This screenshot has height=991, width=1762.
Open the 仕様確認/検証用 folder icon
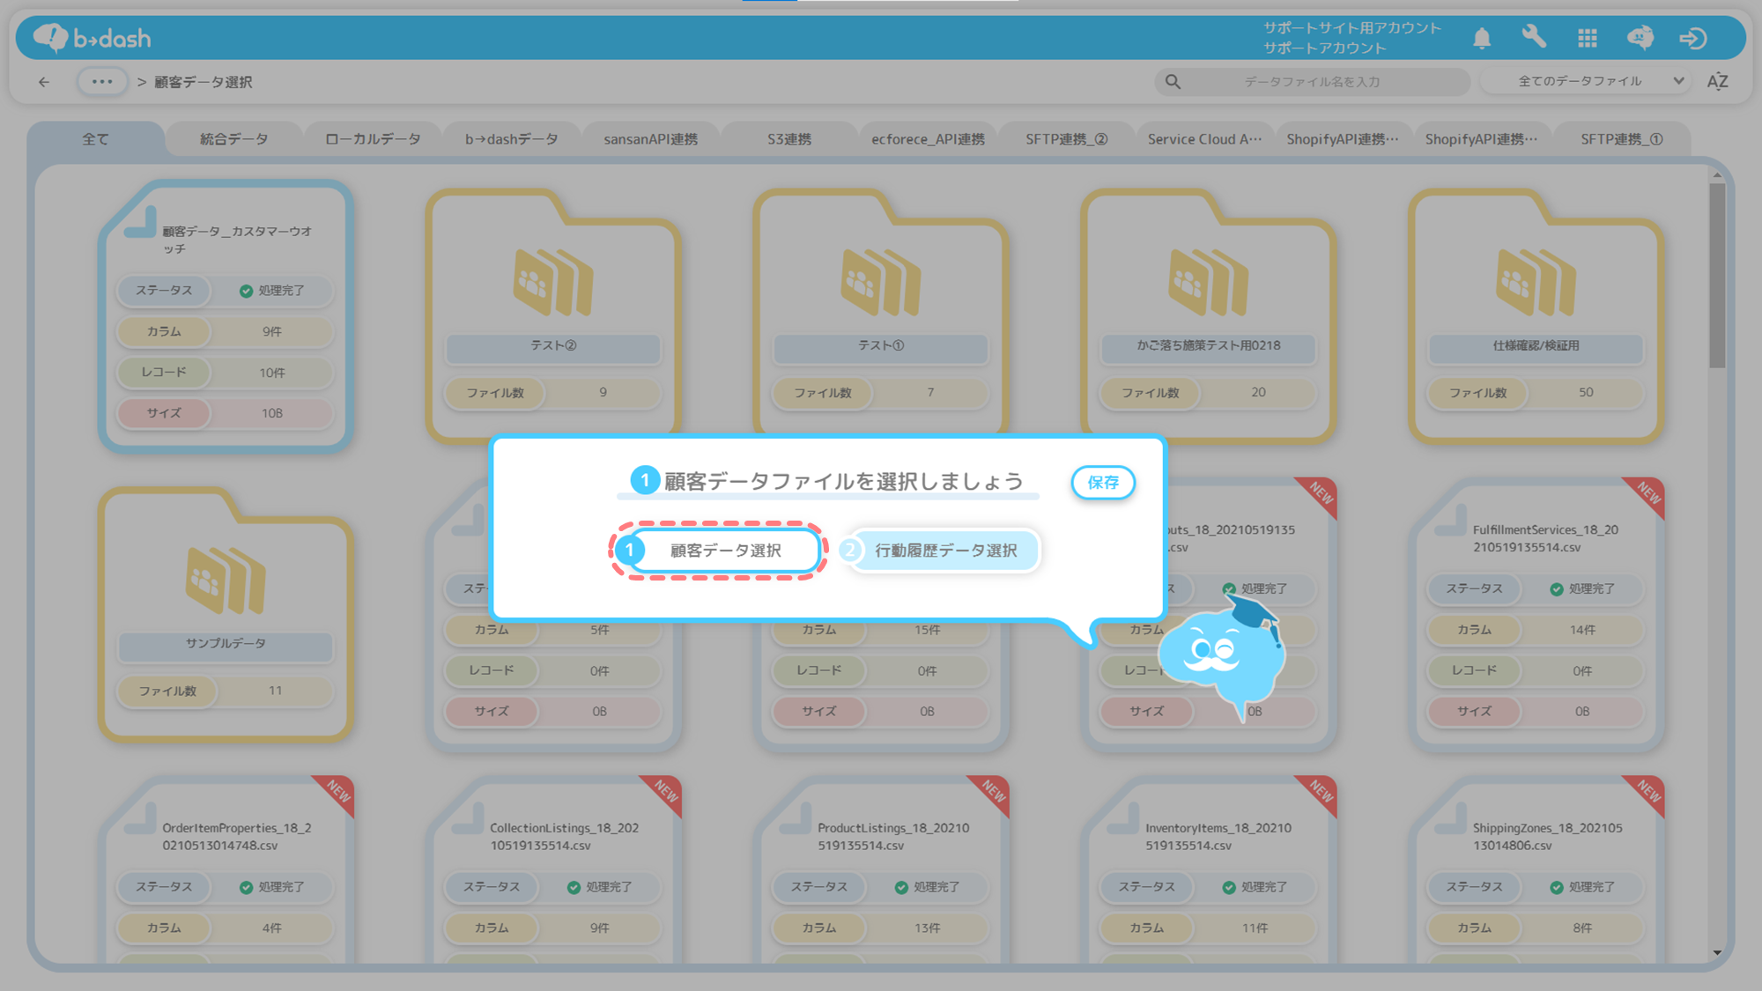(x=1536, y=282)
